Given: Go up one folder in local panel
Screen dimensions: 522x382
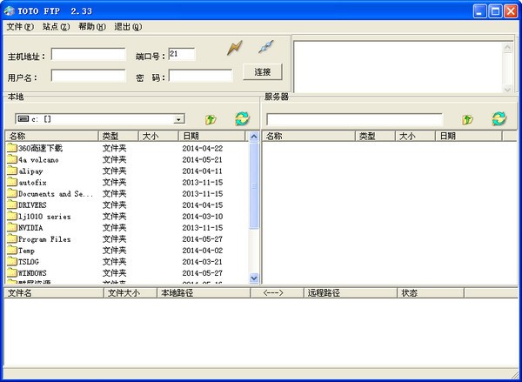Looking at the screenshot, I should pos(211,119).
